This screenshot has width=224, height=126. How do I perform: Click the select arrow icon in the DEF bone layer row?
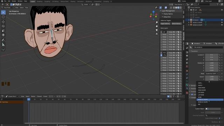coord(174,32)
